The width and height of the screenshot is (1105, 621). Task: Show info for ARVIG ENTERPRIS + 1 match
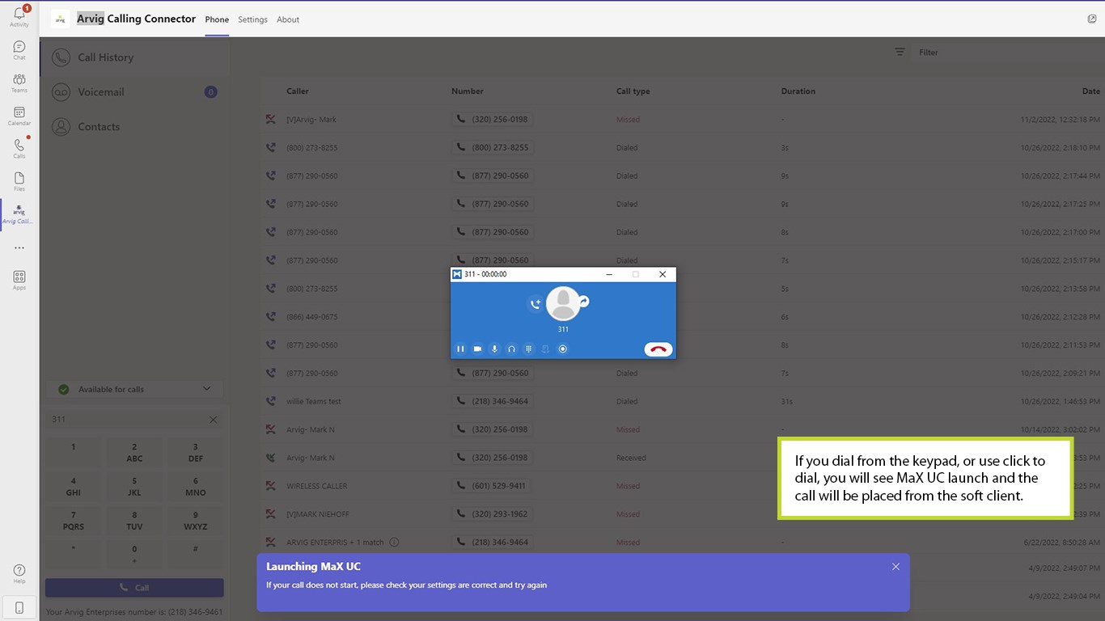coord(394,543)
